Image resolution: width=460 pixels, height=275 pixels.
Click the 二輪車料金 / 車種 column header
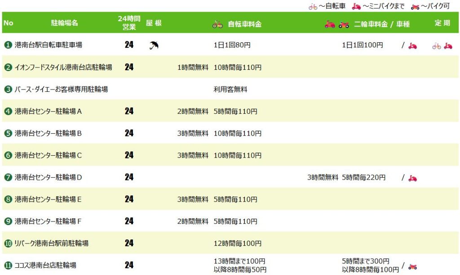point(382,24)
